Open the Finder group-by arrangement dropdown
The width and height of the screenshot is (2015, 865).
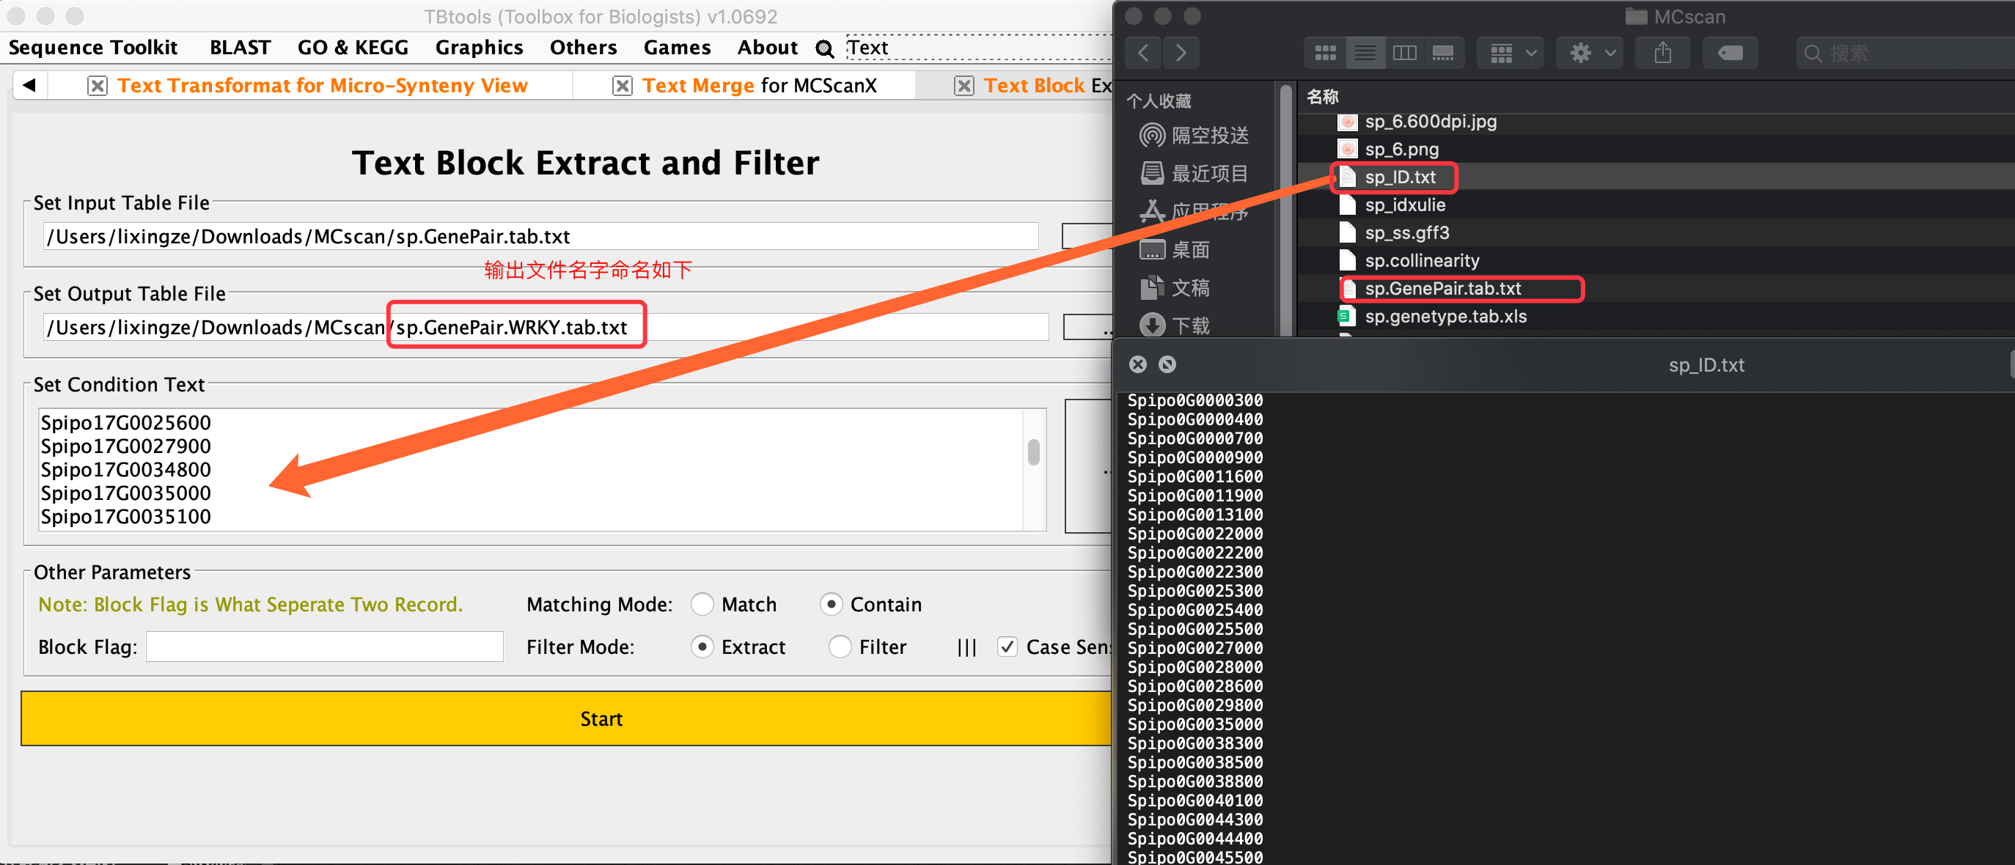coord(1511,54)
